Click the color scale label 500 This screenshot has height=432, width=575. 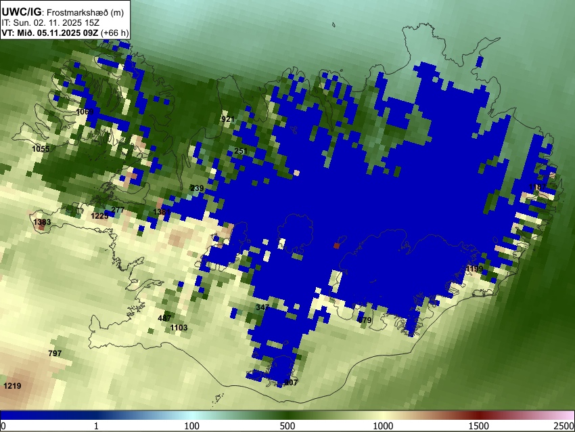(x=287, y=426)
